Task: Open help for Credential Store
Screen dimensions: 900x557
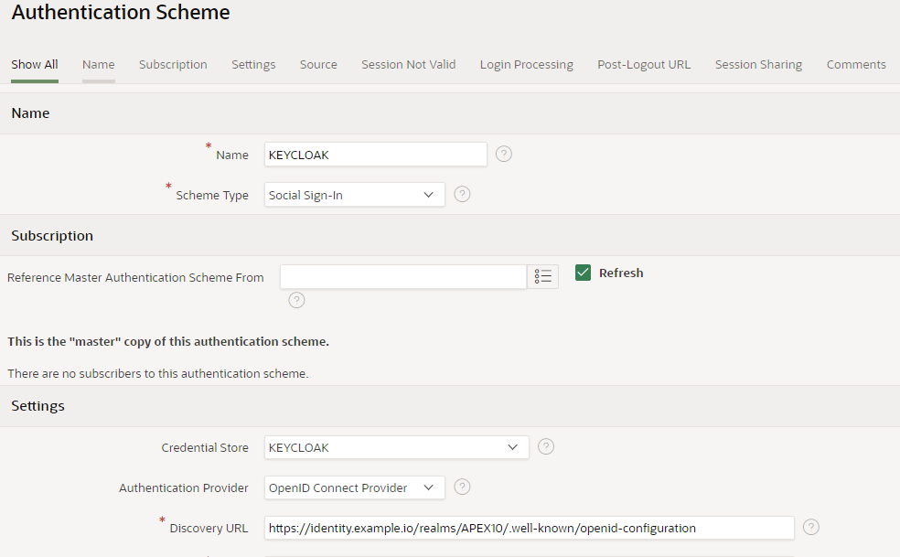Action: (x=546, y=446)
